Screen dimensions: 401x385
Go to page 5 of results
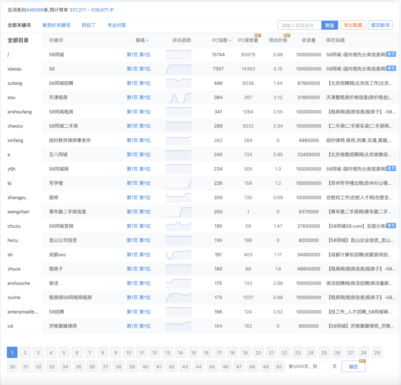tap(64, 352)
